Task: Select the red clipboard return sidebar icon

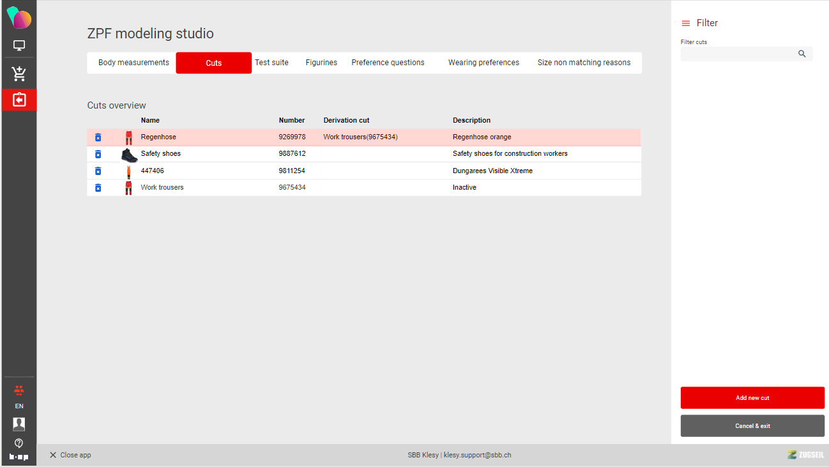Action: point(19,100)
